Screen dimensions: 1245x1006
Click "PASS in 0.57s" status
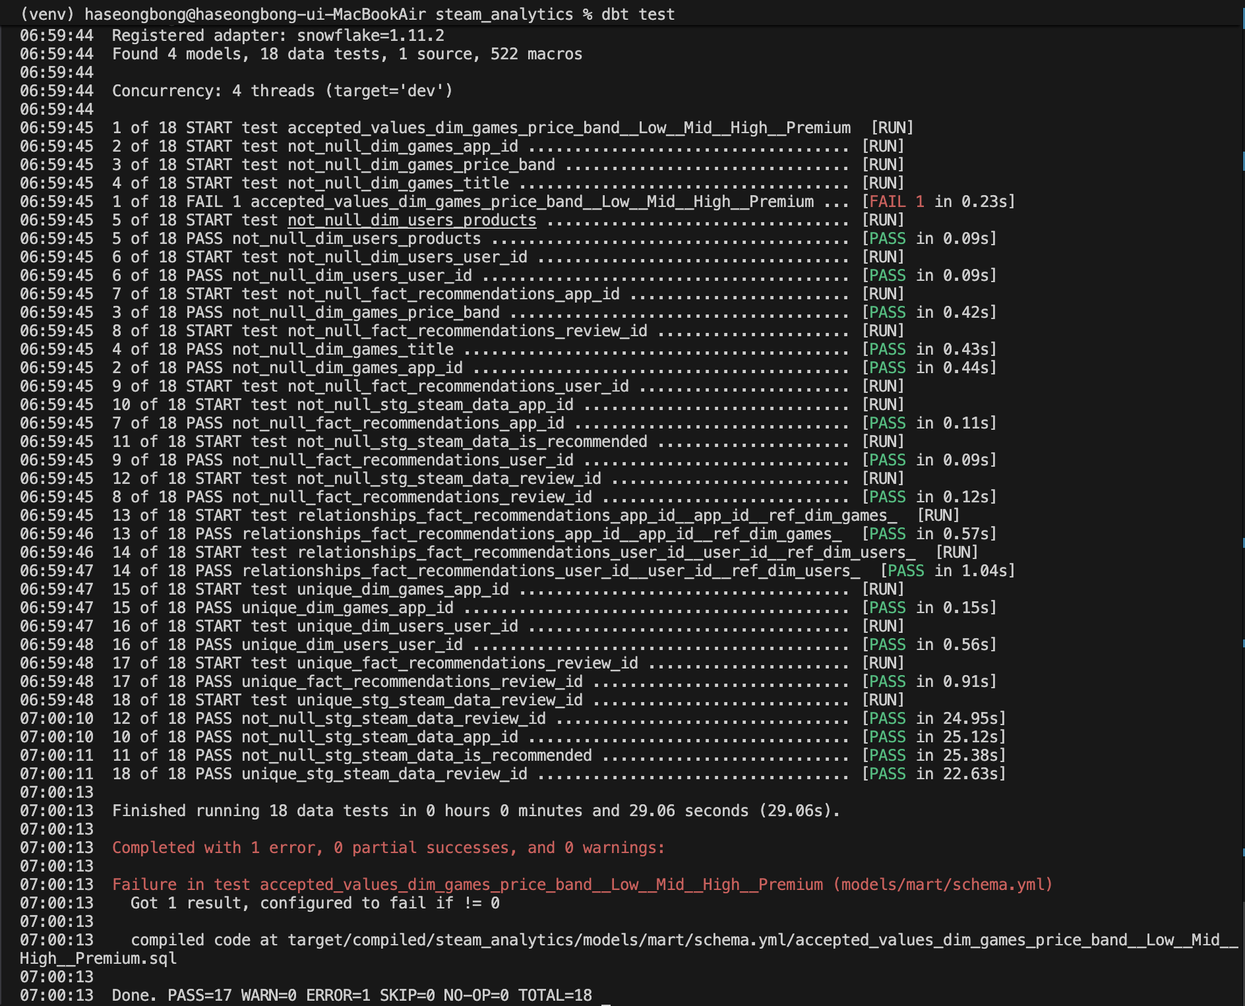point(929,534)
